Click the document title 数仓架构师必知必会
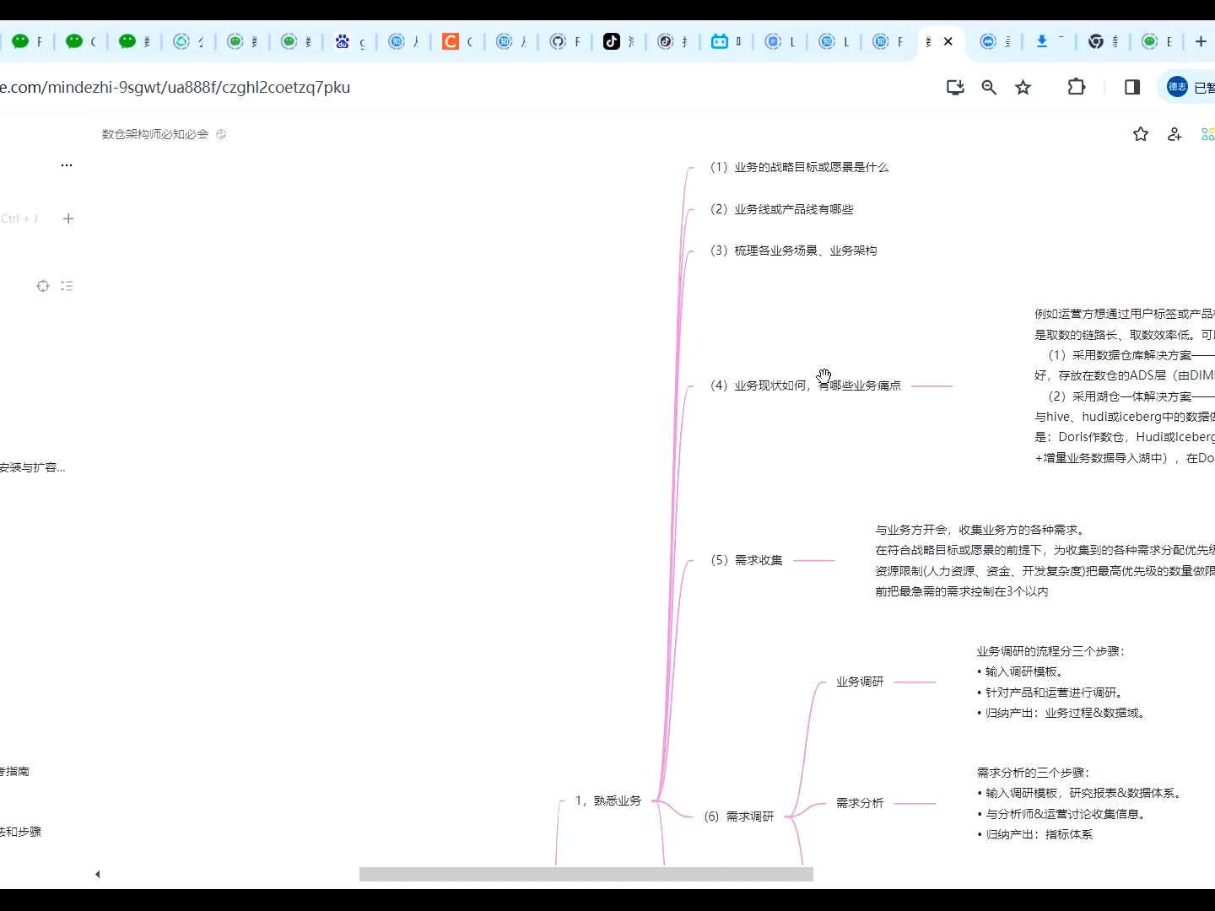This screenshot has height=911, width=1215. (x=155, y=134)
